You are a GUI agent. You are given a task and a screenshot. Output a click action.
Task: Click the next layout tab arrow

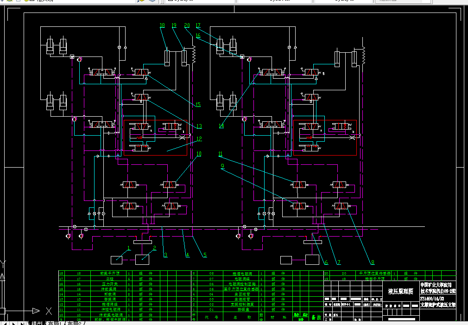14,323
